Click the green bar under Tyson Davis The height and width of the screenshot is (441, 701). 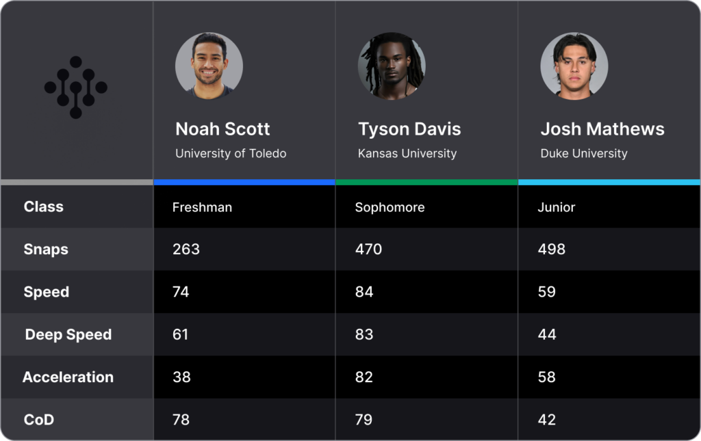(x=426, y=182)
